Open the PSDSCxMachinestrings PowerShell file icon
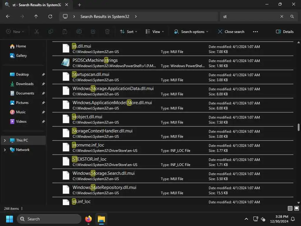 click(66, 62)
